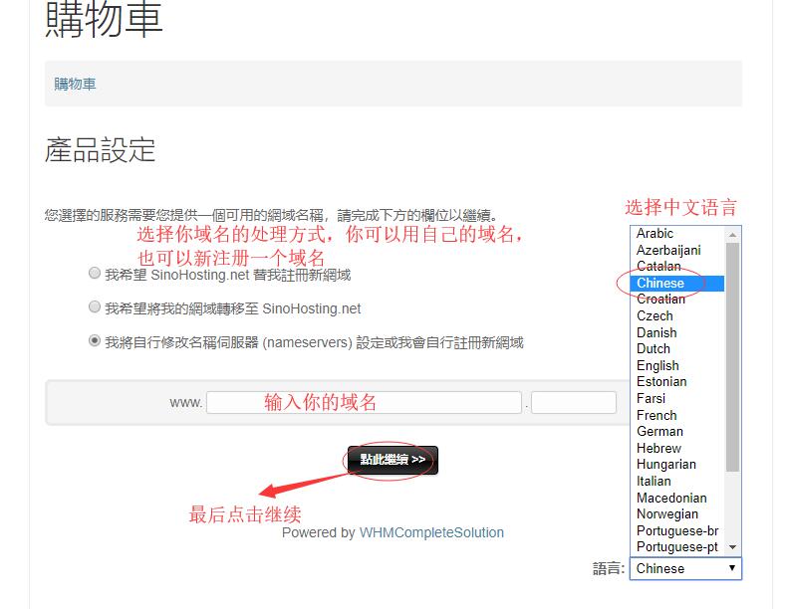Click the 點此繼續 >> button
788x609 pixels.
pos(393,460)
